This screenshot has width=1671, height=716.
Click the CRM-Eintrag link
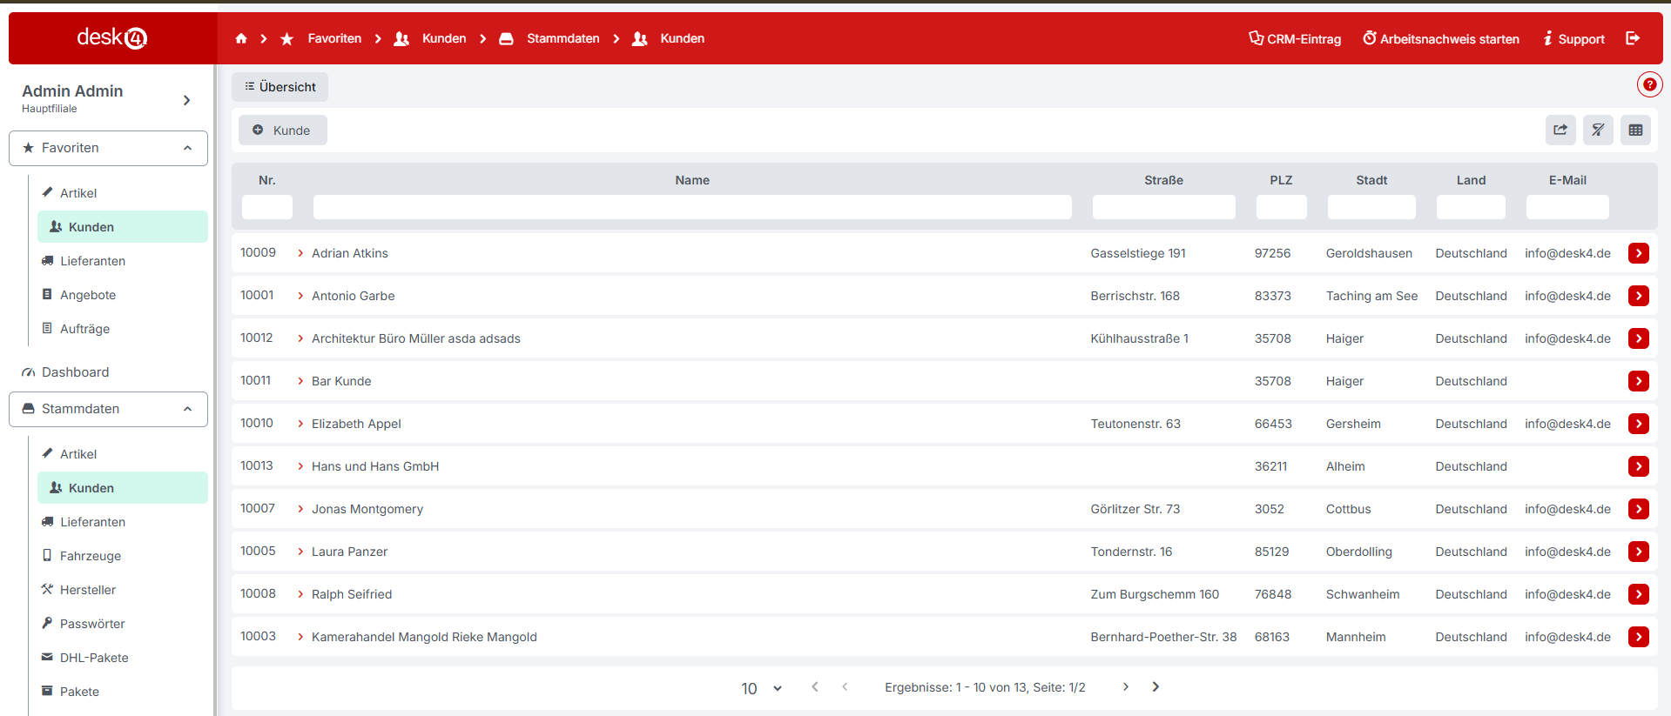tap(1295, 39)
